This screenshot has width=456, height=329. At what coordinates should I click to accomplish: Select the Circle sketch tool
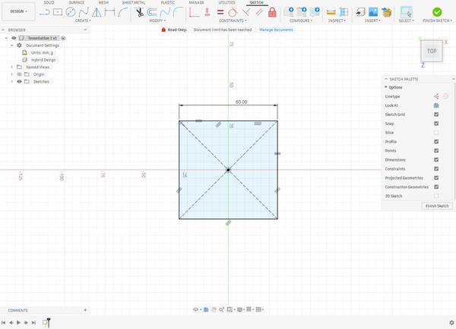[71, 12]
